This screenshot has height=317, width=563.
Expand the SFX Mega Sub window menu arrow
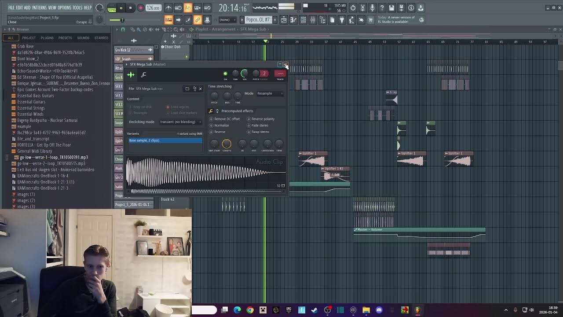(x=127, y=64)
